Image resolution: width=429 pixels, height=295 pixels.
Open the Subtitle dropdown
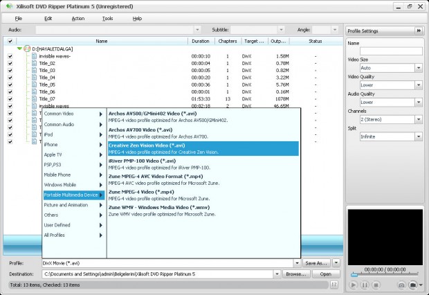281,30
